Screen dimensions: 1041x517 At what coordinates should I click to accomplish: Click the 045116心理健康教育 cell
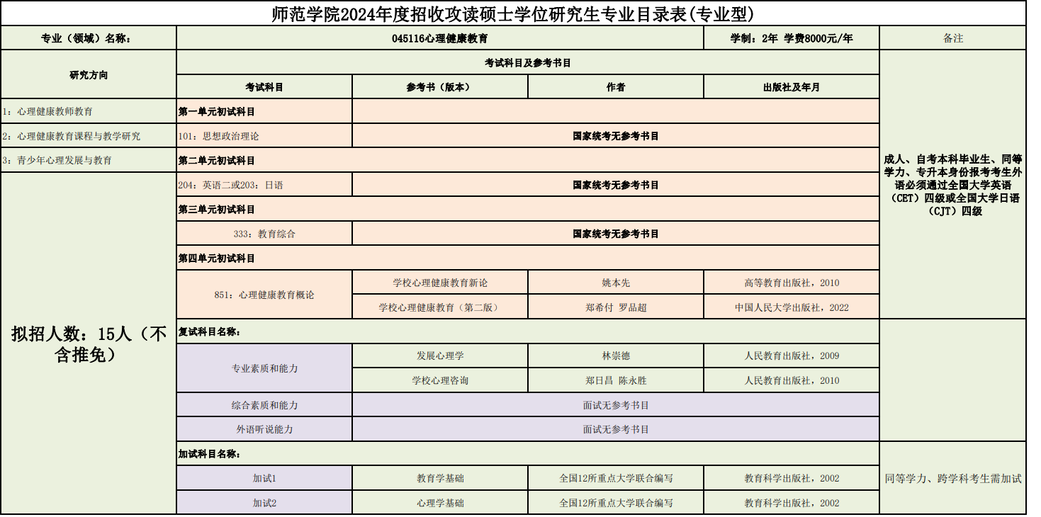coord(439,38)
